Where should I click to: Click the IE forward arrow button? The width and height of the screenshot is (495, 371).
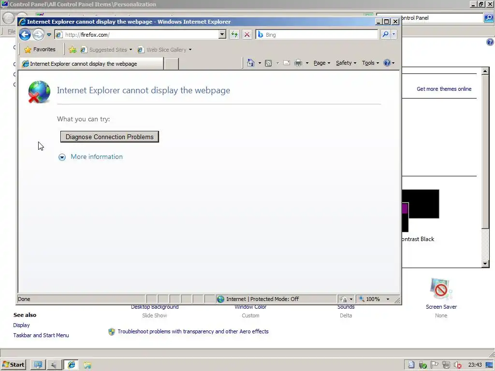(x=38, y=34)
